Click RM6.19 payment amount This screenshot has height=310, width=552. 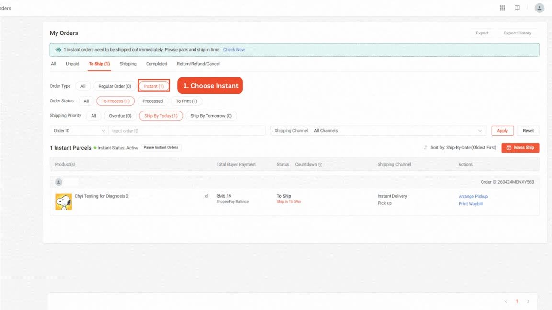click(224, 196)
